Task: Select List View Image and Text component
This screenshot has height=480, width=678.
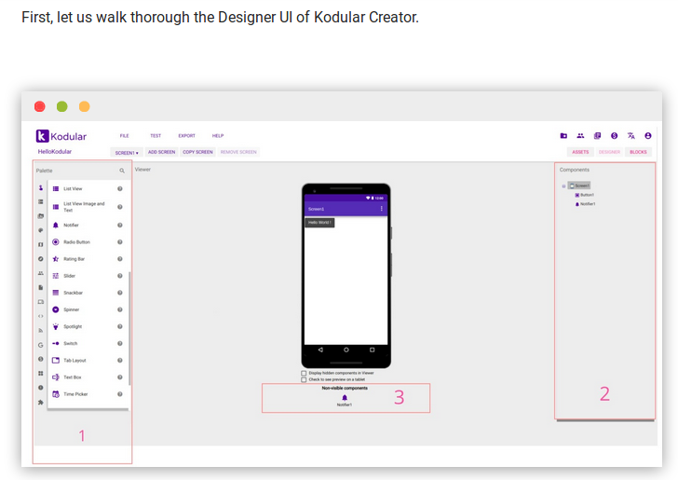Action: click(x=88, y=207)
